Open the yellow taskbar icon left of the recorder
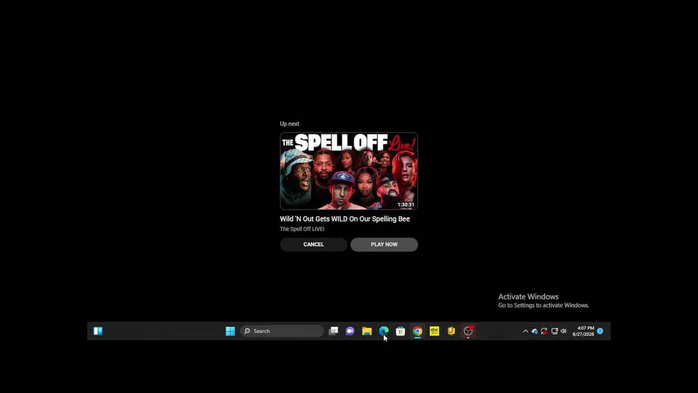 [451, 331]
